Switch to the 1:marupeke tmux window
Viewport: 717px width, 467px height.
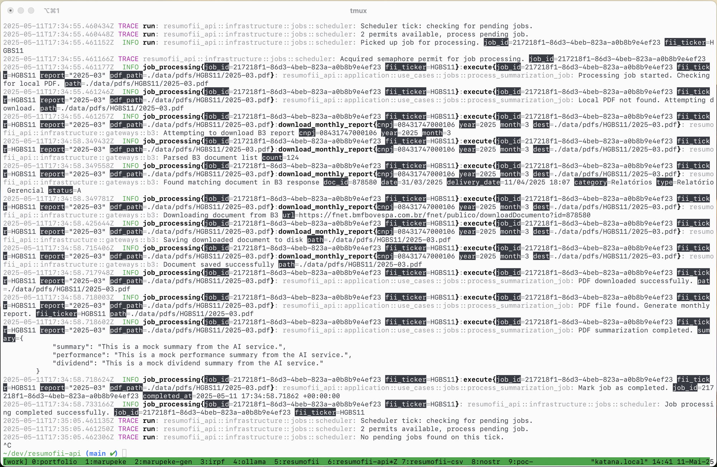[x=105, y=462]
